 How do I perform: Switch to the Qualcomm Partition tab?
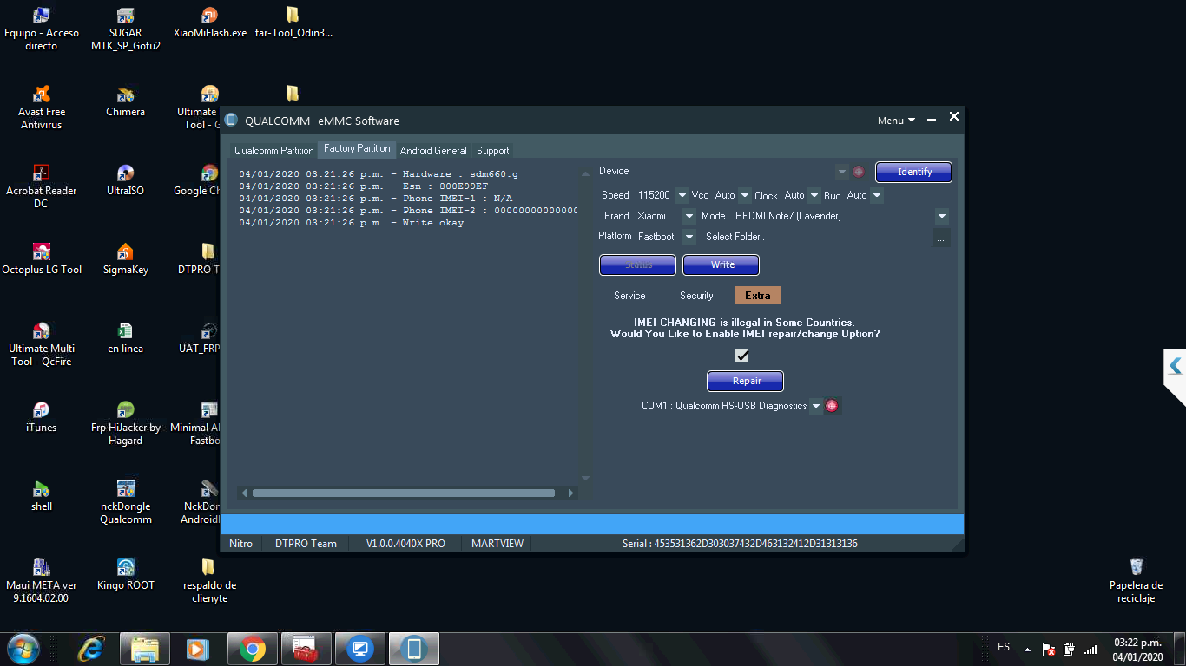274,151
